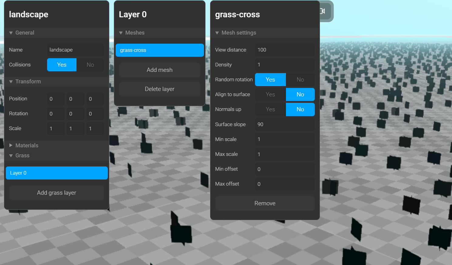Remove the grass-cross mesh with Remove button

265,203
